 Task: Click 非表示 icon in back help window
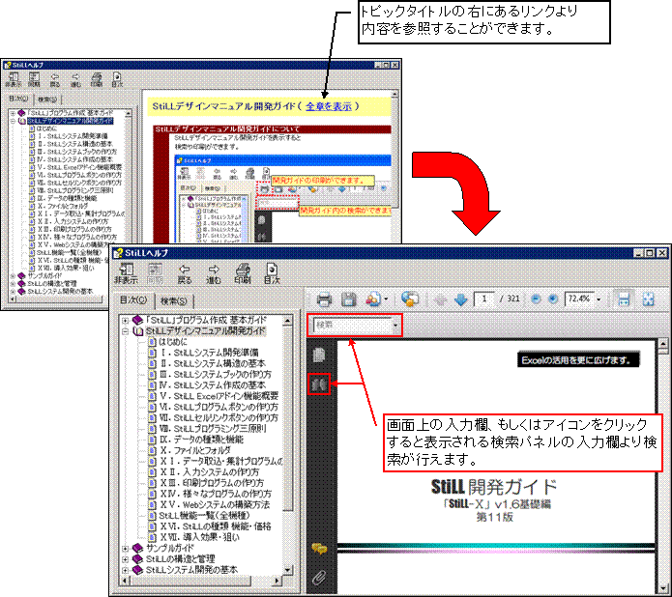14,80
